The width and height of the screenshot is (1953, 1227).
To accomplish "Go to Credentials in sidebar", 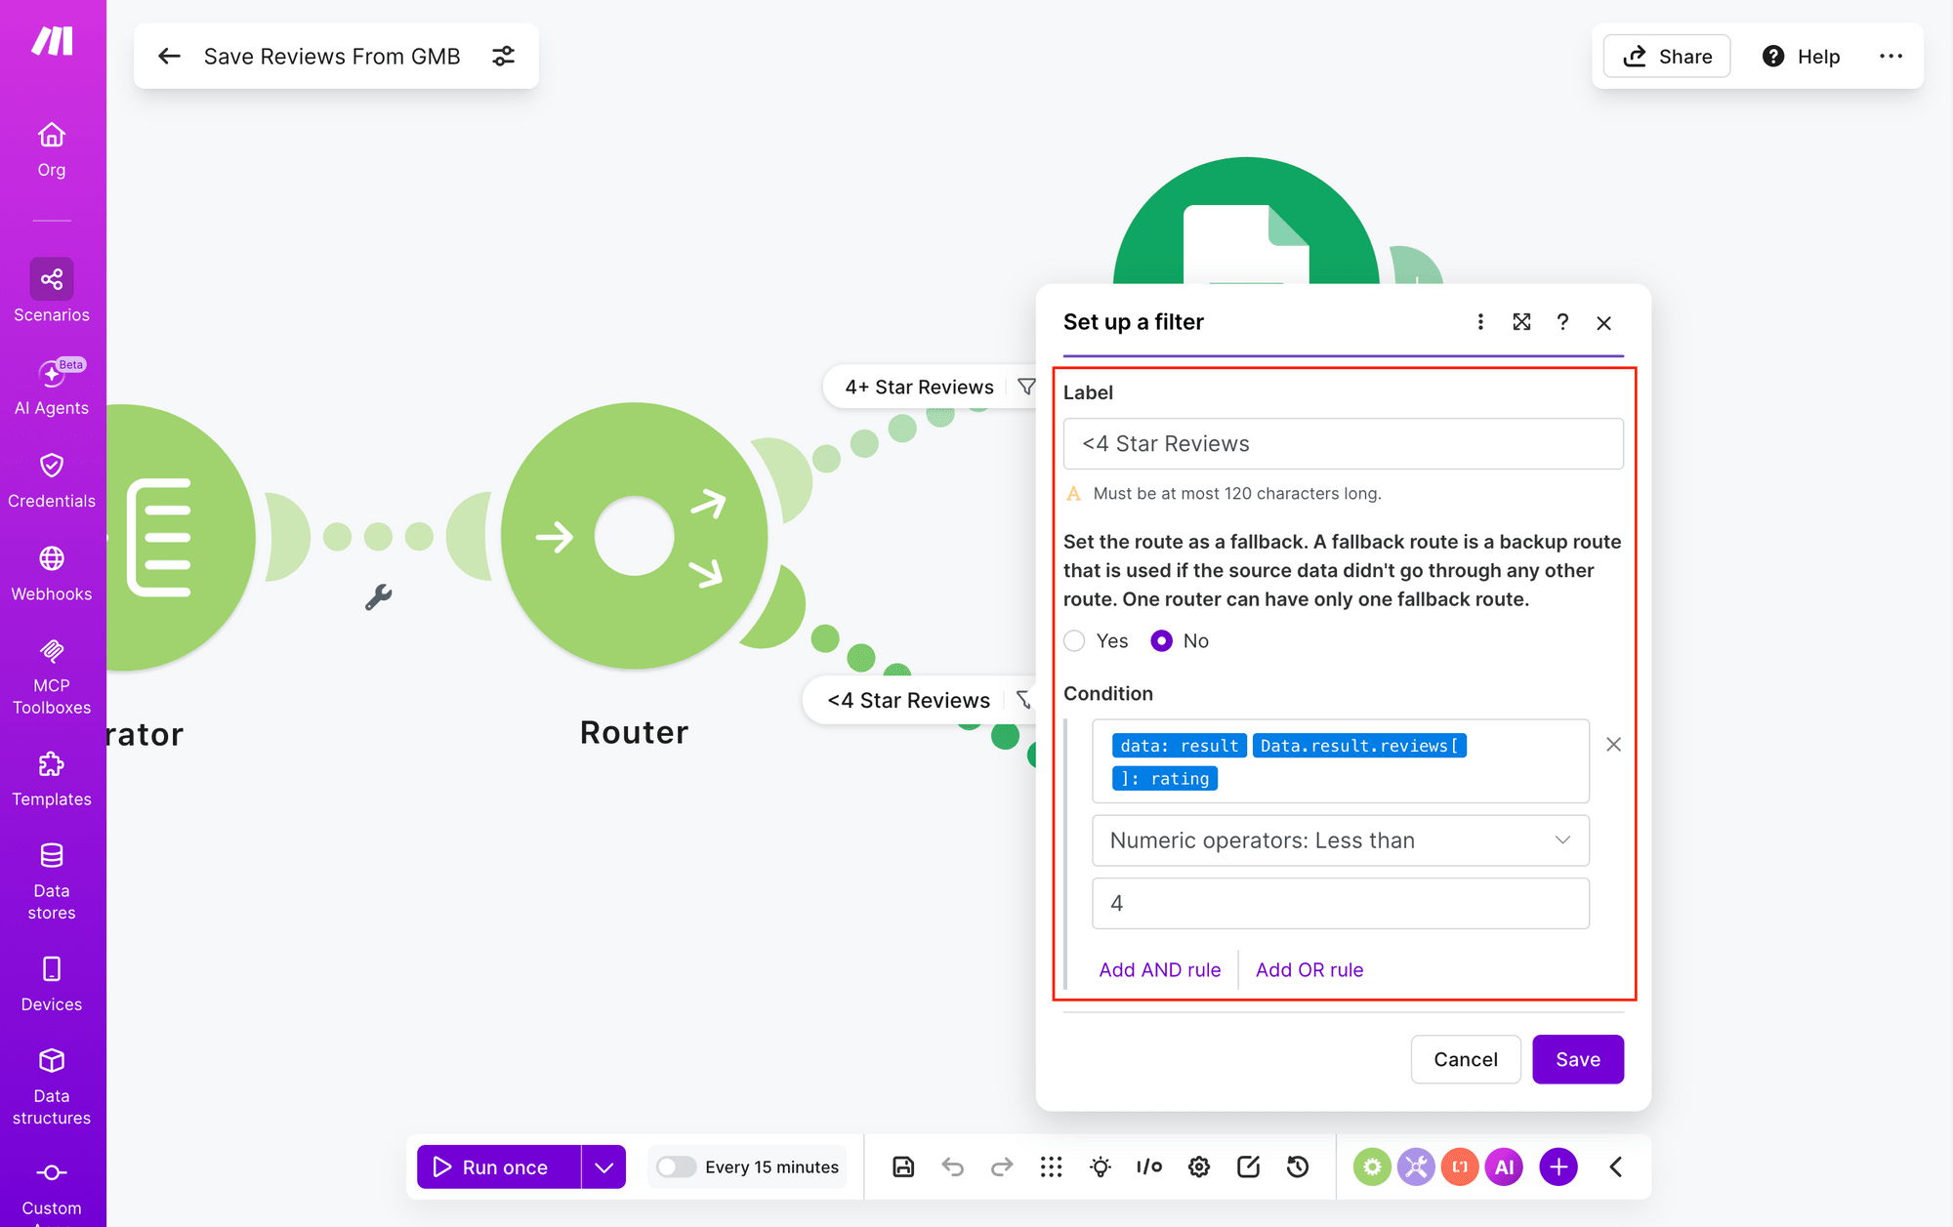I will click(52, 480).
